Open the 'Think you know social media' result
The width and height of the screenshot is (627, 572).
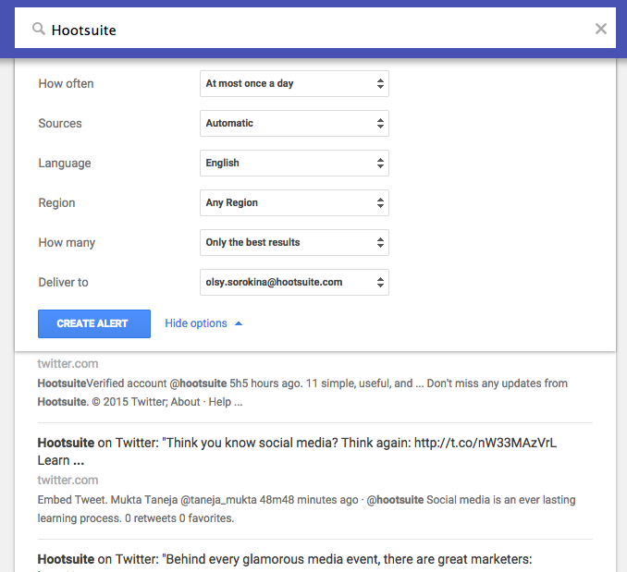[297, 451]
